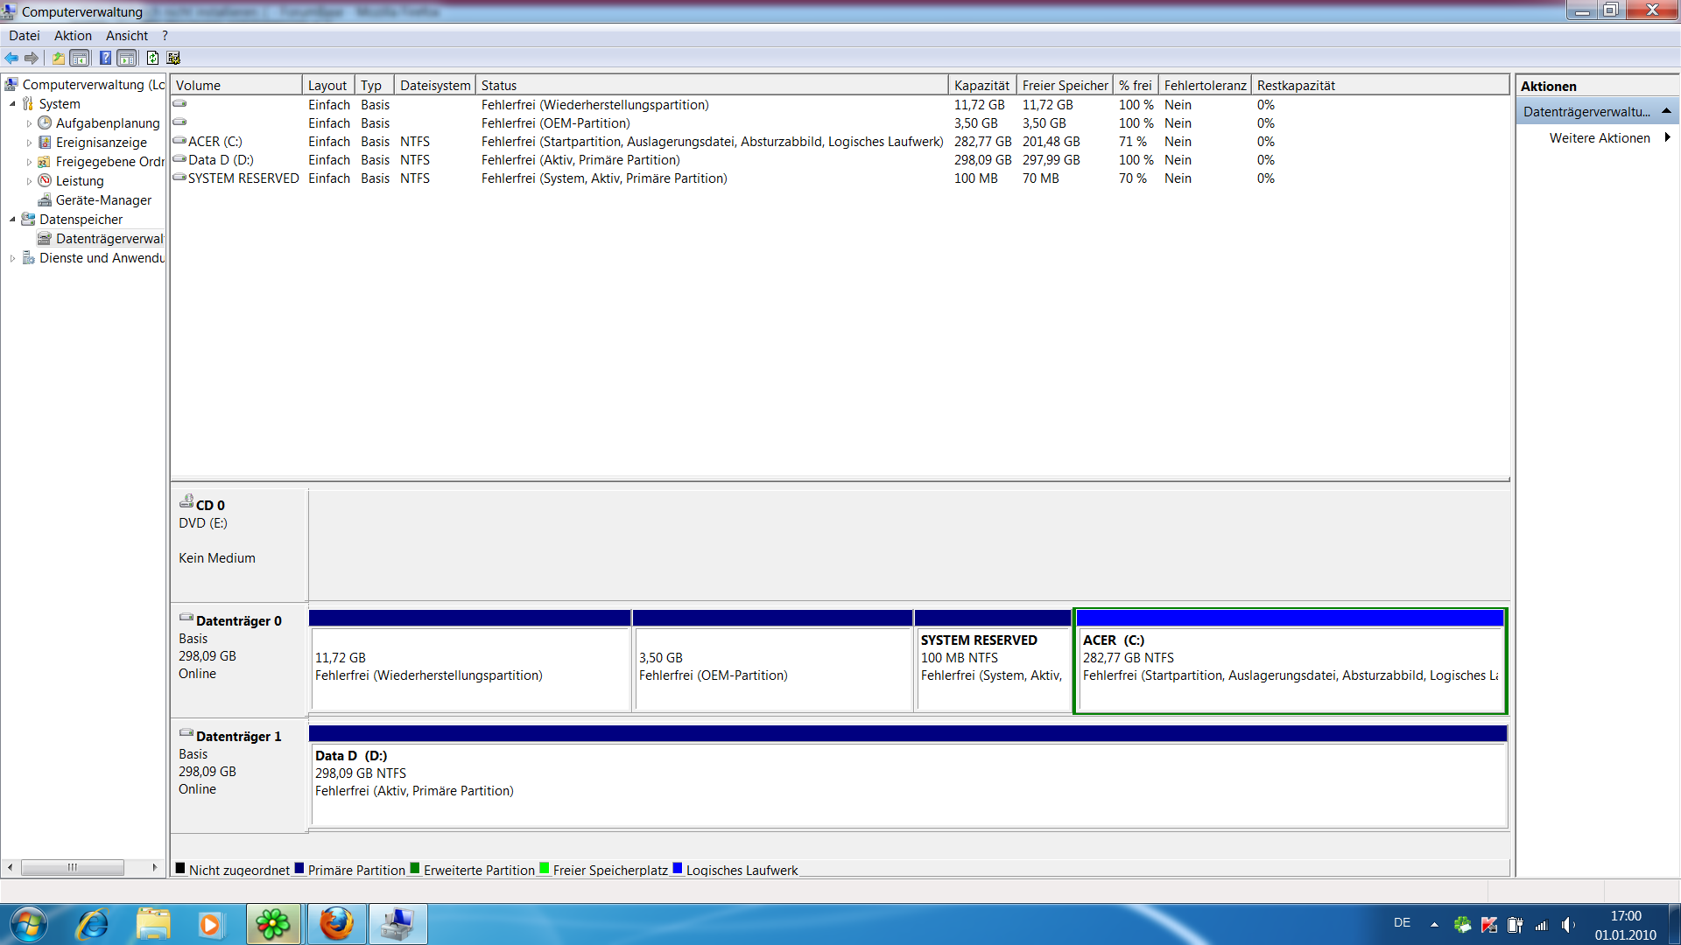Click the Up one level folder icon
This screenshot has height=945, width=1681.
58,58
